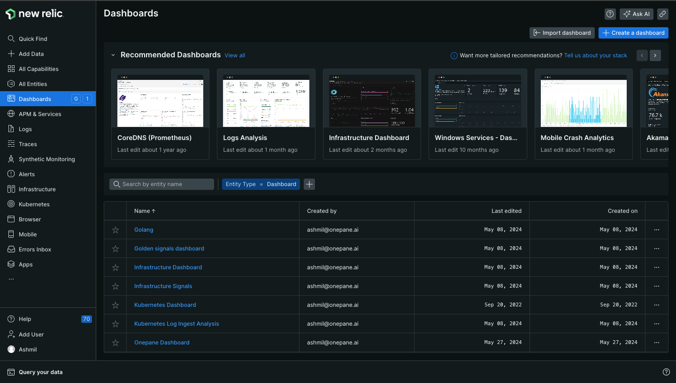
Task: Open APM & Services
Action: click(48, 114)
